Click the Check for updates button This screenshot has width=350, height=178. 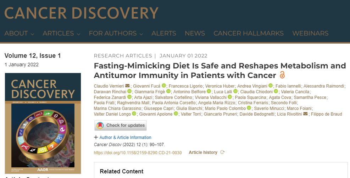coord(121,126)
